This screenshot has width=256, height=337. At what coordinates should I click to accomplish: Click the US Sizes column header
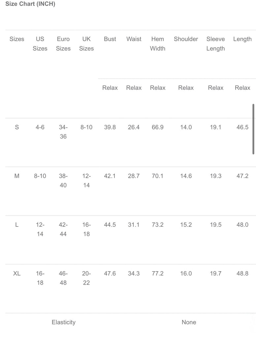point(40,44)
